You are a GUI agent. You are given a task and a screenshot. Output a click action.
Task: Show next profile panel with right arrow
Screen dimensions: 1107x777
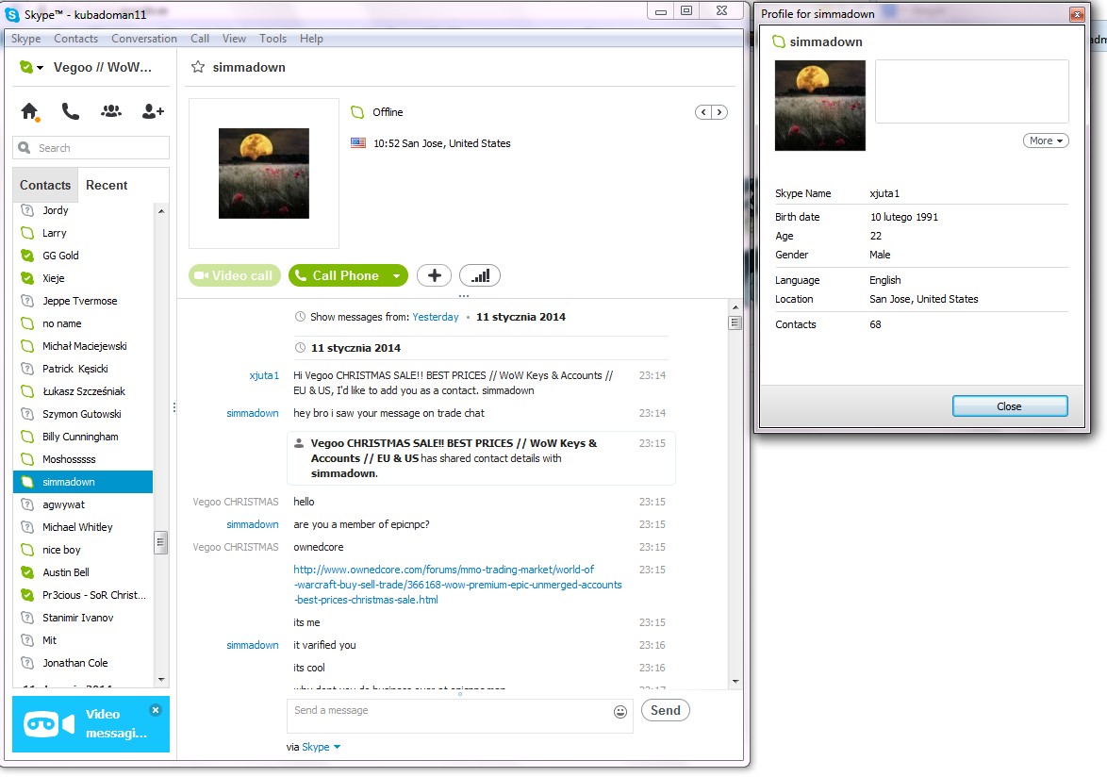(x=719, y=112)
